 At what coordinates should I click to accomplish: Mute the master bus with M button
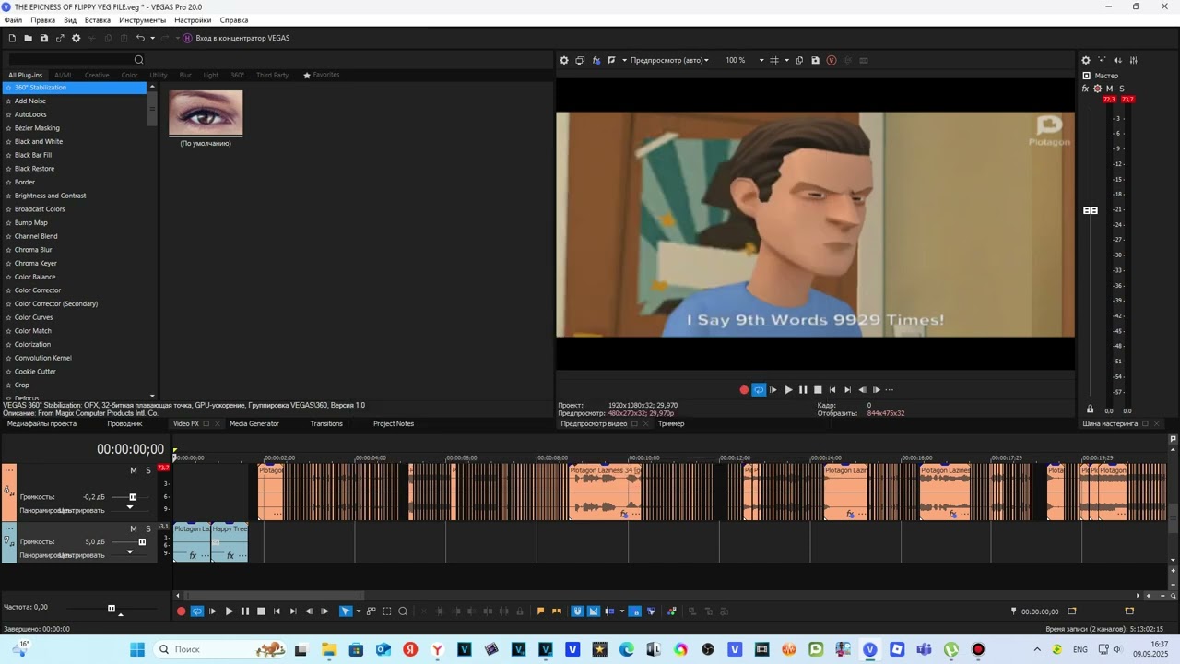1109,89
